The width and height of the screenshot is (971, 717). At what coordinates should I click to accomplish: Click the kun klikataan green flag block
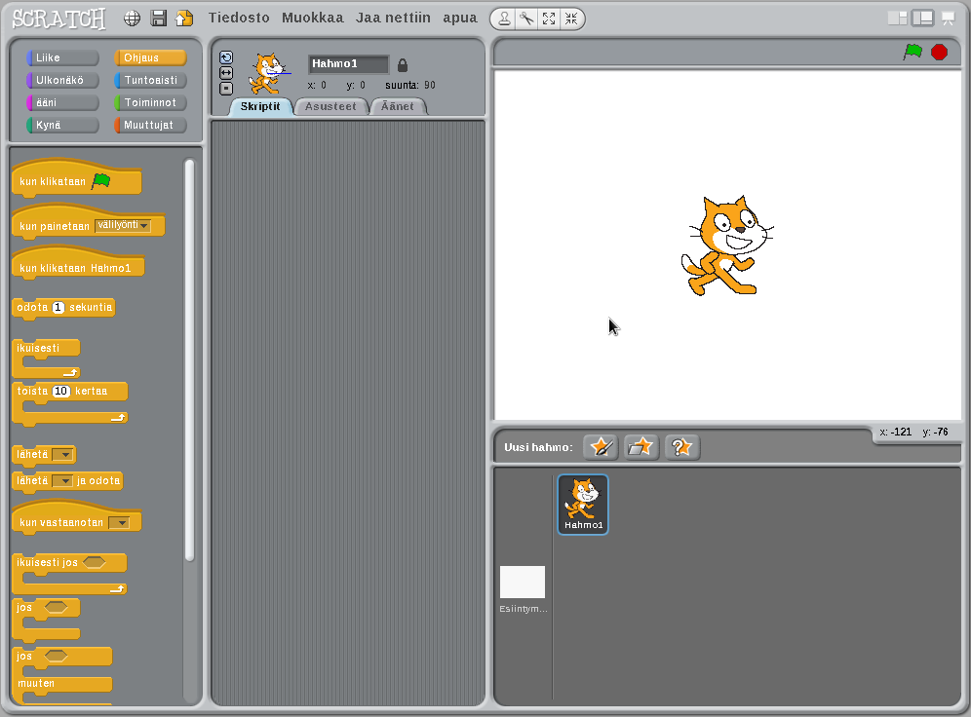77,177
